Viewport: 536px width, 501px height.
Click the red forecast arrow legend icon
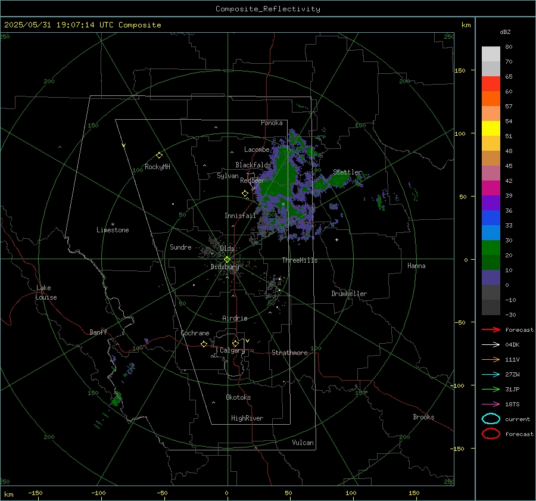(x=491, y=329)
